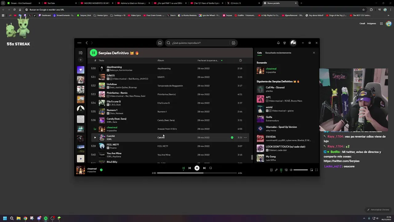Toggle saved checkmark next to cheatreal
394x222 pixels.
click(101, 170)
